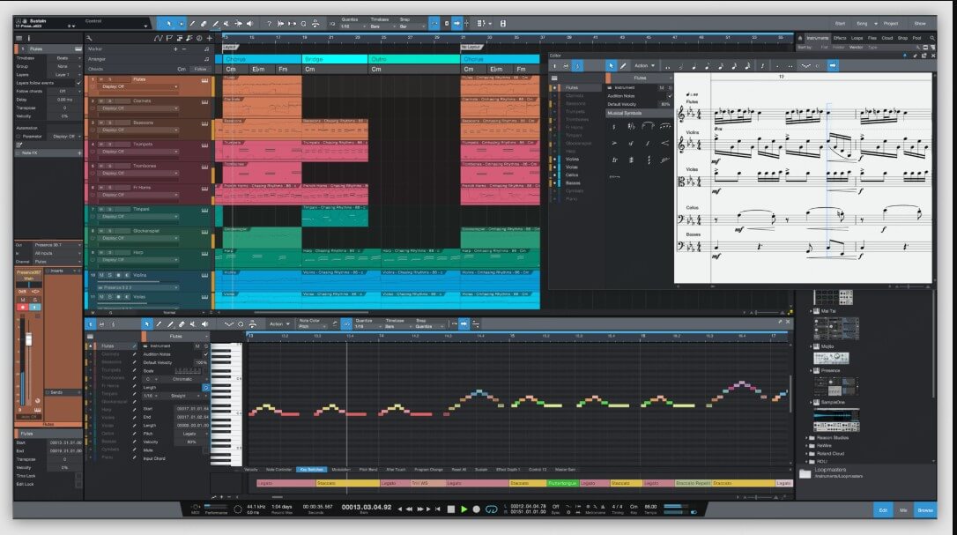Click the Follow button in Chords row
The width and height of the screenshot is (957, 535).
200,69
